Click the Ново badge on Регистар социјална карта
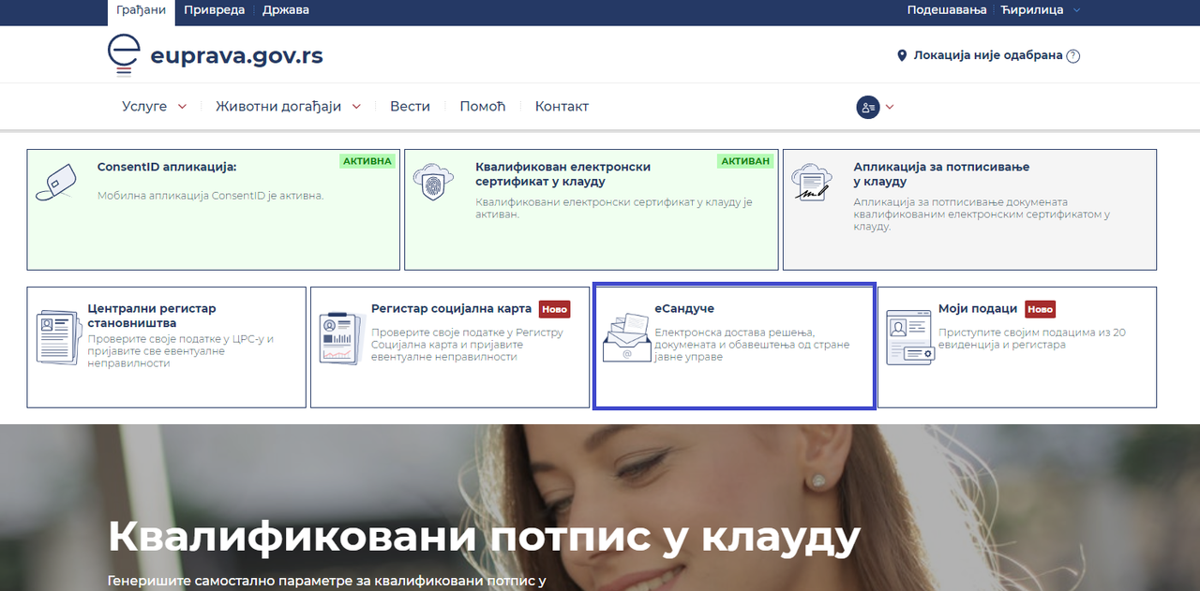 [x=554, y=309]
